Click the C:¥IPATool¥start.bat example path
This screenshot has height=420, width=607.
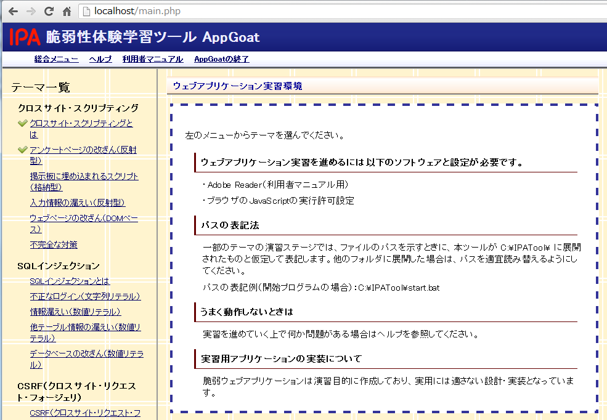point(399,288)
